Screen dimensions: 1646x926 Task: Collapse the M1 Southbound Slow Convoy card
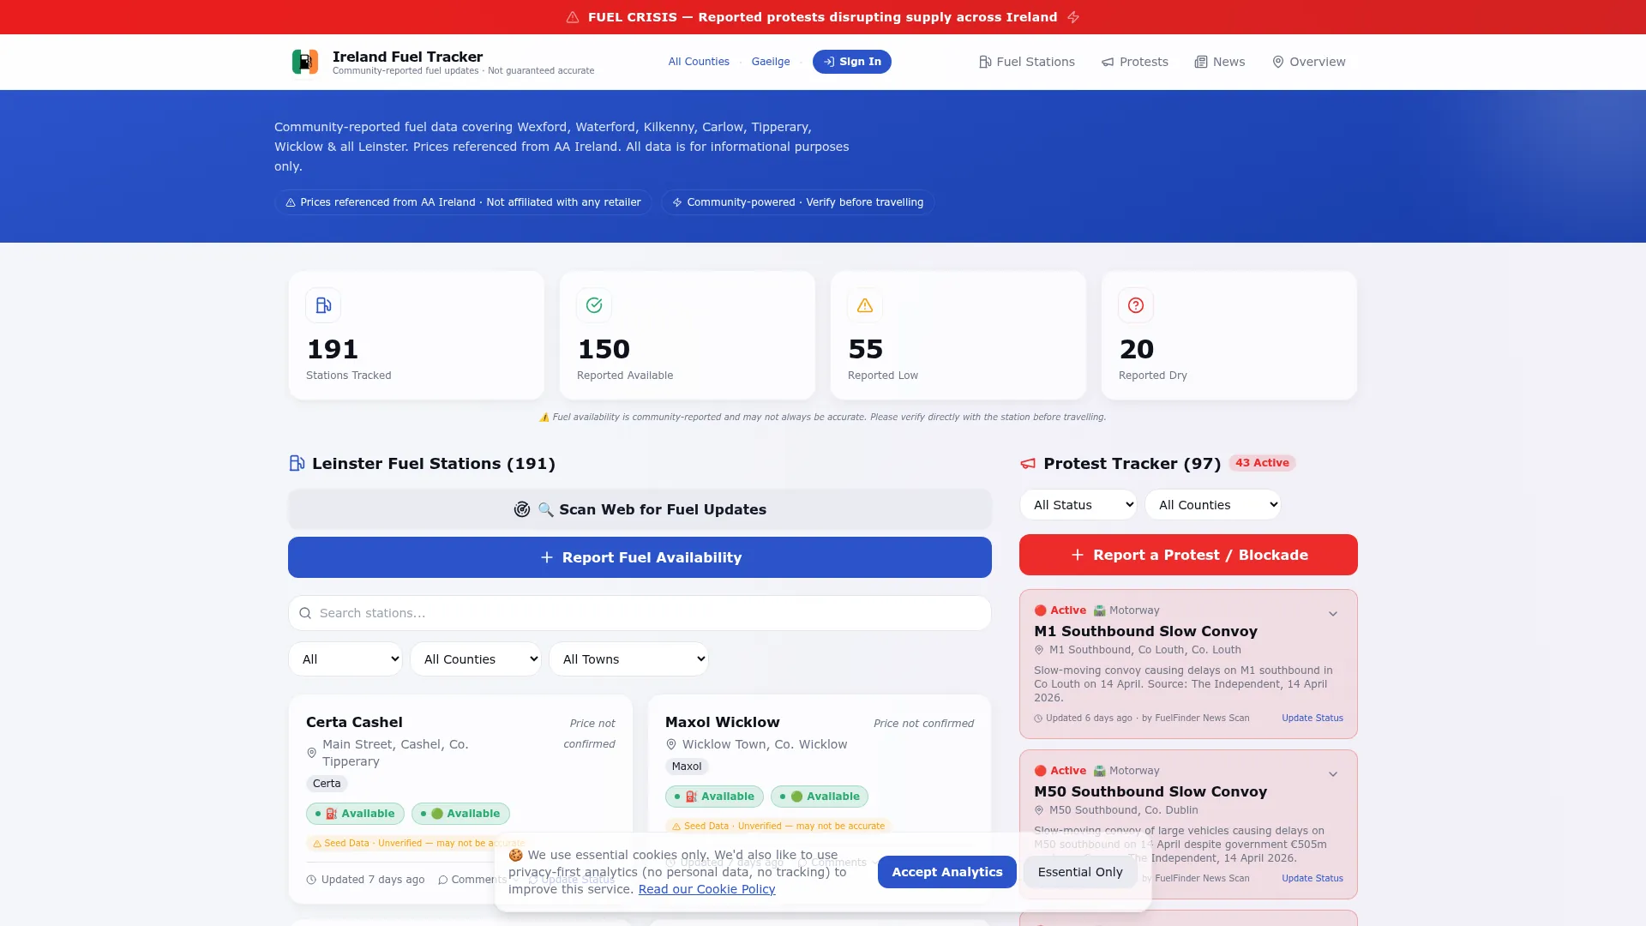click(x=1332, y=614)
